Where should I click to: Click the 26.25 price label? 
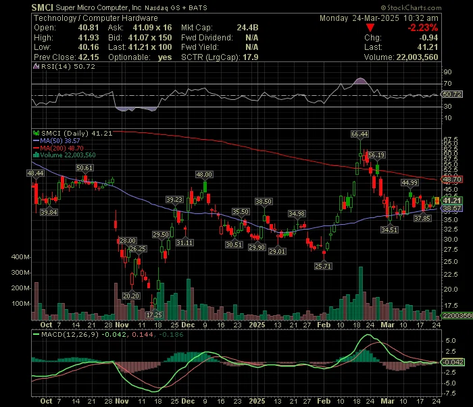[x=138, y=249]
